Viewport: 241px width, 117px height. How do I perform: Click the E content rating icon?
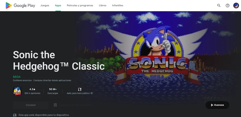(80, 89)
